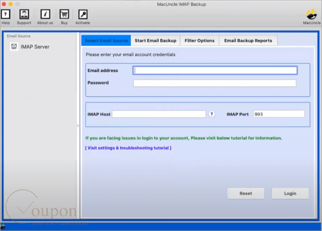Select IMAP Server in Email Source list
Image resolution: width=322 pixels, height=231 pixels.
click(x=30, y=47)
